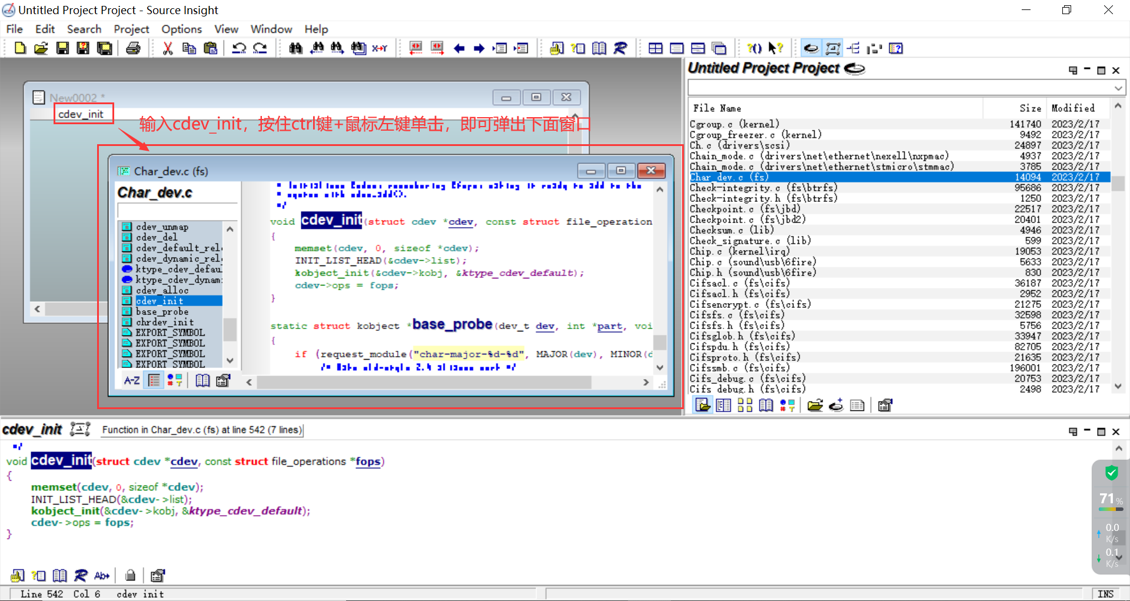This screenshot has width=1130, height=601.
Task: Click the Add File to Project icon
Action: (x=836, y=405)
